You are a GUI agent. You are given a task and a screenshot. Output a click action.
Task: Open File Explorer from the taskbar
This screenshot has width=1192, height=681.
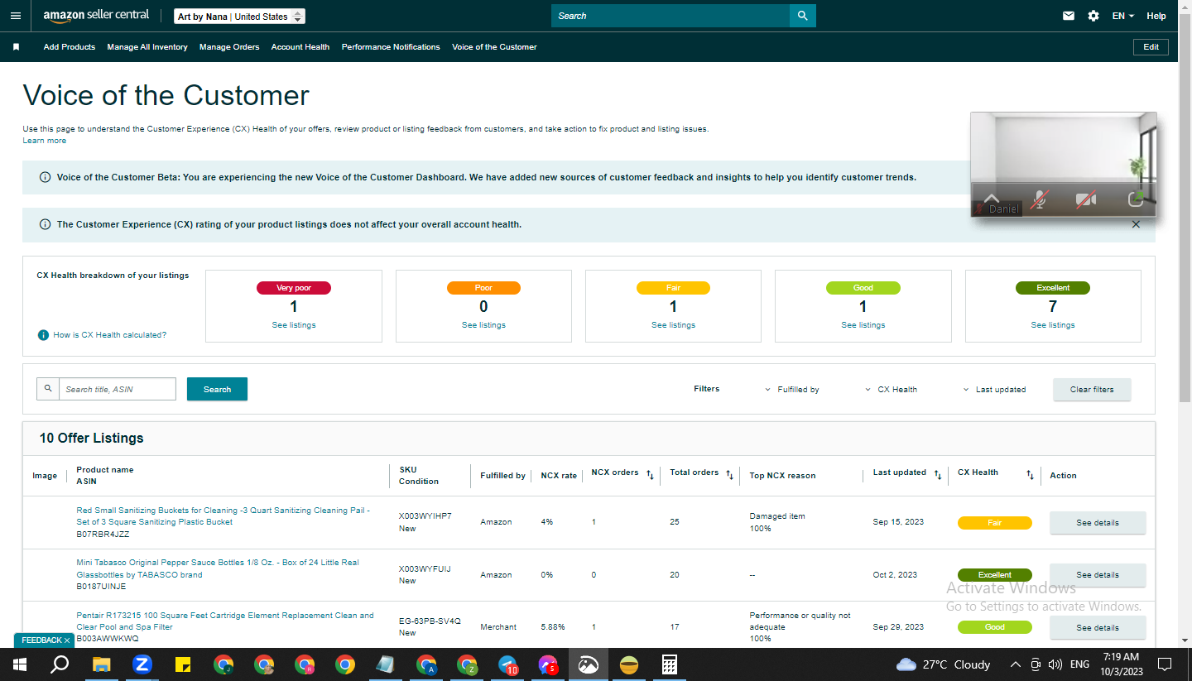pyautogui.click(x=101, y=664)
